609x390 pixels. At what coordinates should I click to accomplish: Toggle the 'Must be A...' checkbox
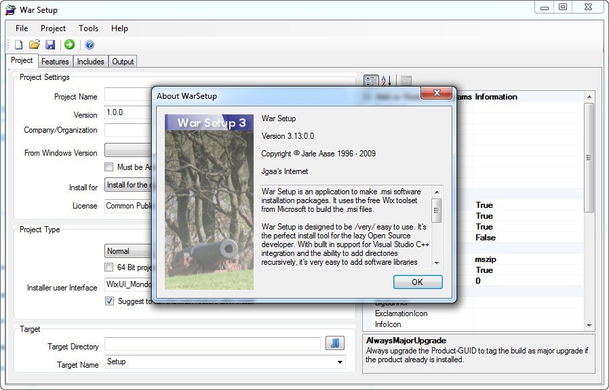(x=109, y=167)
